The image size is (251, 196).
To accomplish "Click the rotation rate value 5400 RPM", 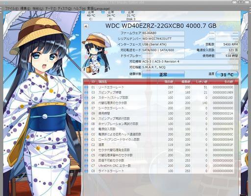I will click(x=227, y=45).
